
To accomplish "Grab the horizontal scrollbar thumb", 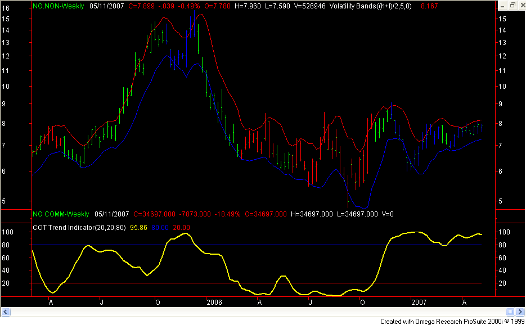I will (510, 312).
